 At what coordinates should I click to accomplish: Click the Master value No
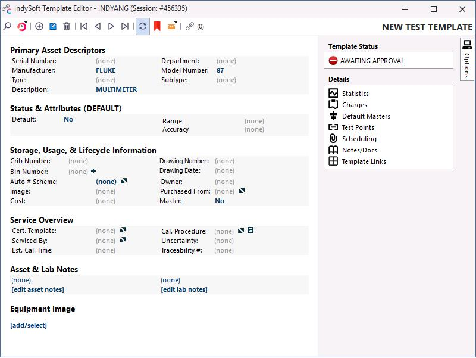[x=220, y=201]
